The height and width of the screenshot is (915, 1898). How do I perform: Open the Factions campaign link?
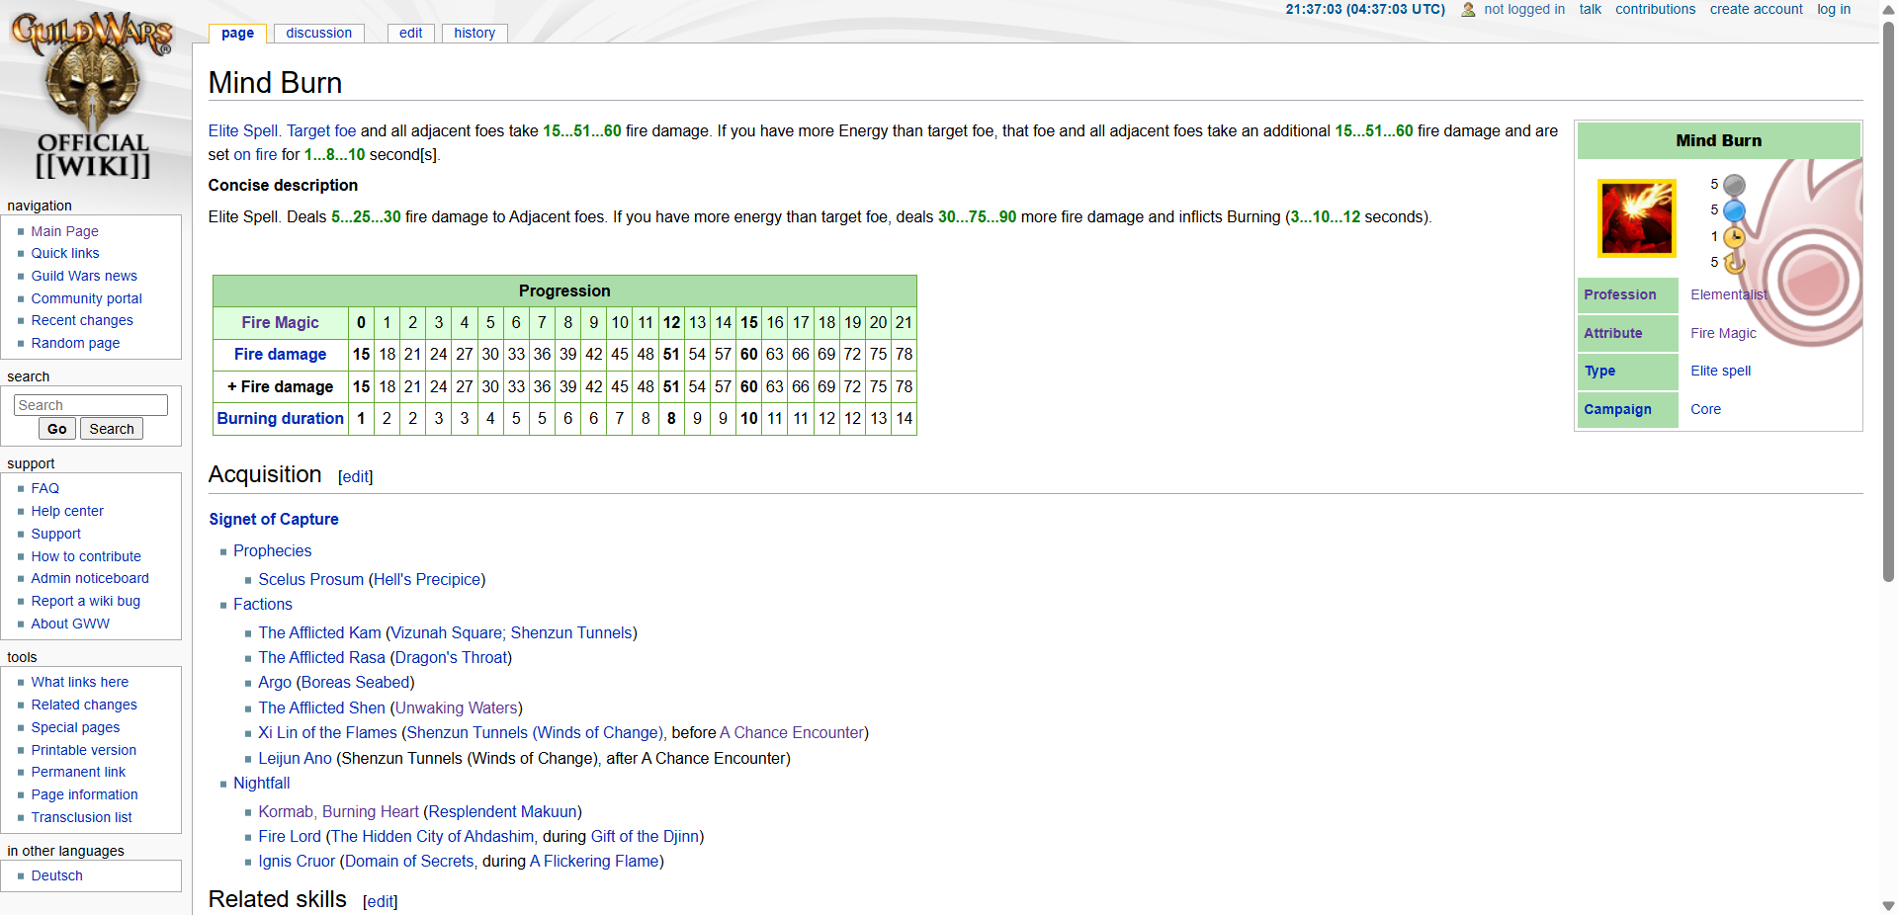263,604
